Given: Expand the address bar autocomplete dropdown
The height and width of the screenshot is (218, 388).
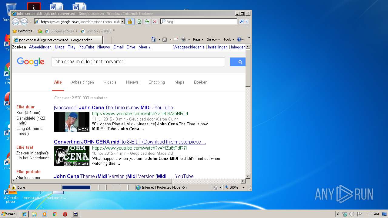Looking at the screenshot, I should 122,22.
